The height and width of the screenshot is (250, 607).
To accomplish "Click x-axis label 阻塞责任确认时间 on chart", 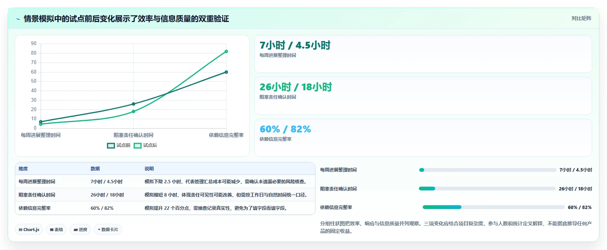I will [133, 135].
